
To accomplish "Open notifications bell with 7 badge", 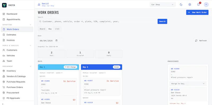I will point(198,4).
